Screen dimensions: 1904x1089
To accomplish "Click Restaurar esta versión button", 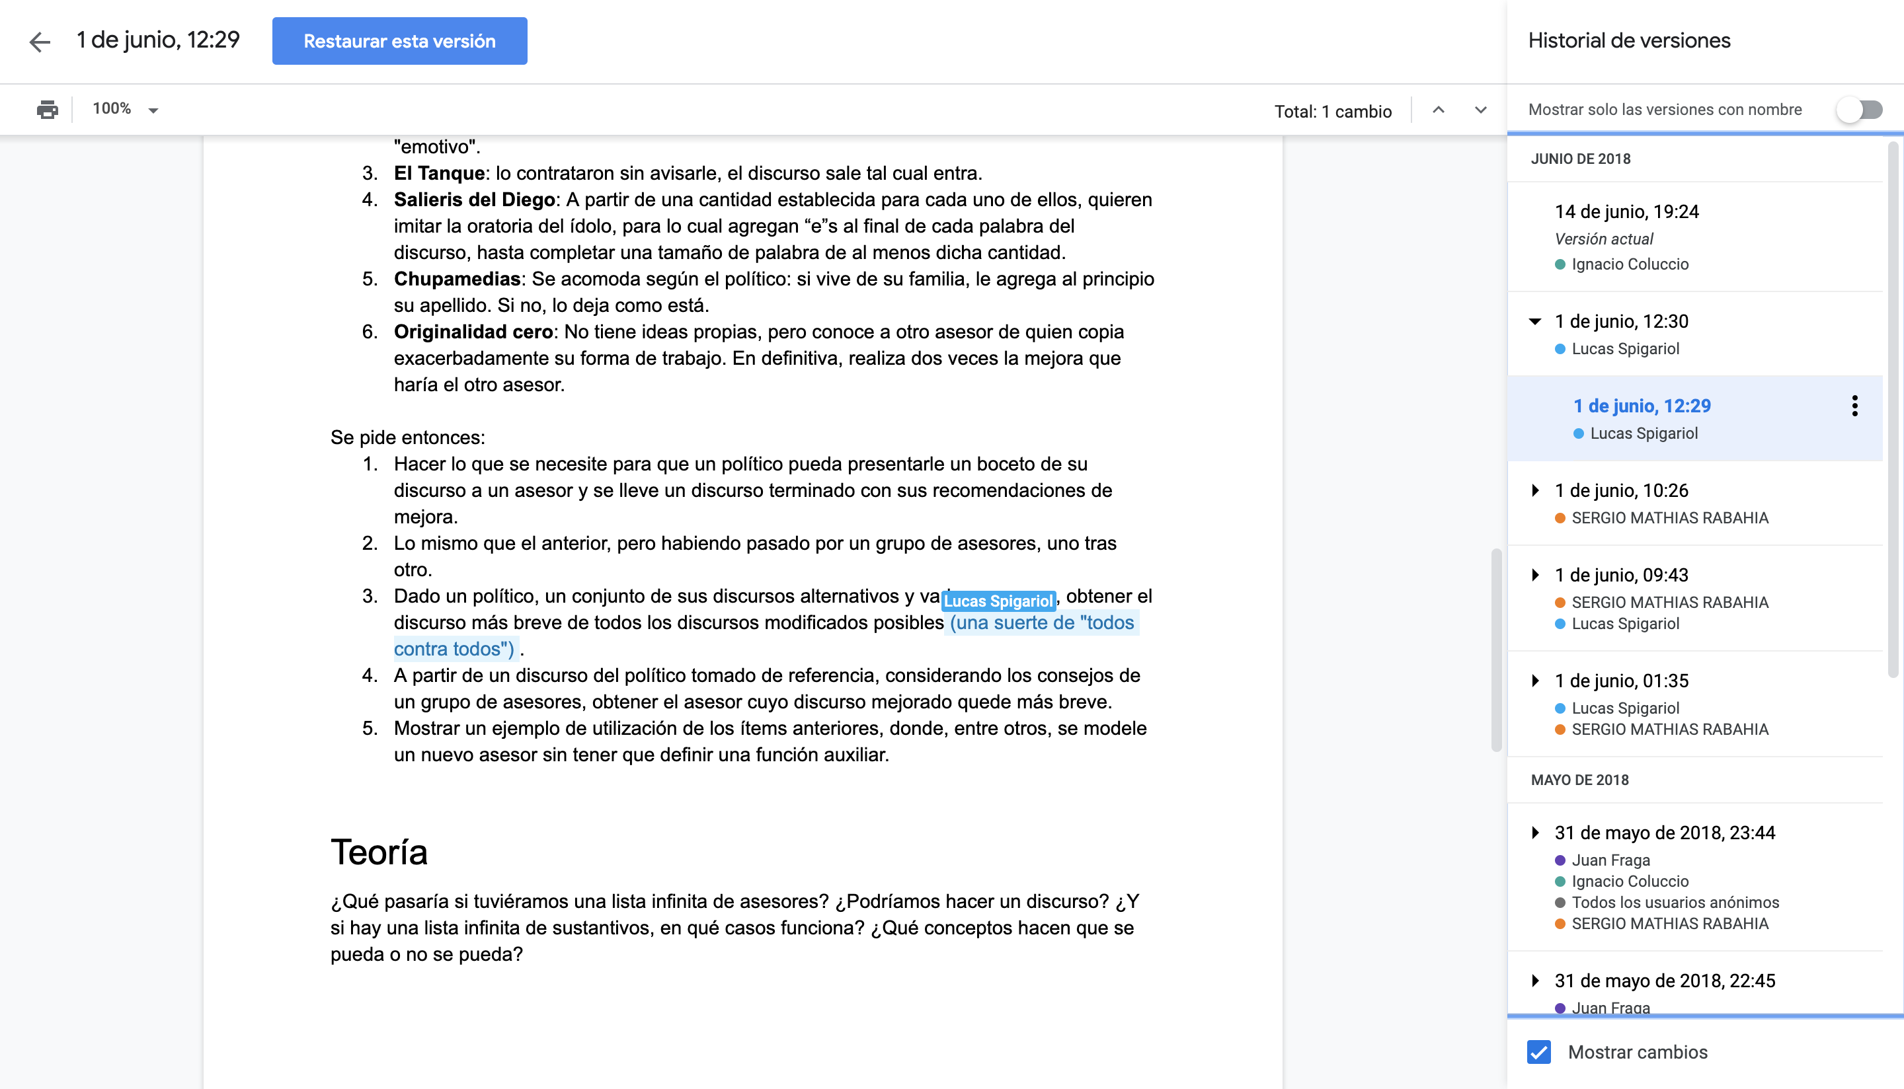I will click(x=399, y=41).
